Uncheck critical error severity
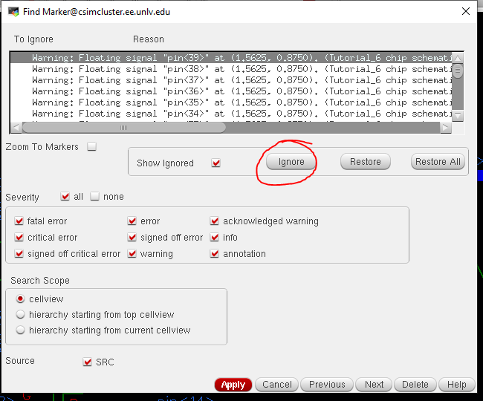The image size is (483, 401). point(19,237)
